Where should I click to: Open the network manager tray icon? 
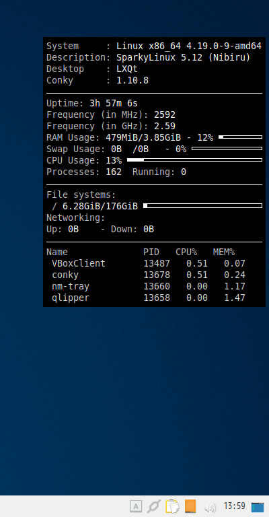(x=154, y=506)
